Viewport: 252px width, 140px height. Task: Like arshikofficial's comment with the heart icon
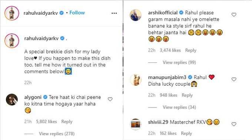[234, 15]
